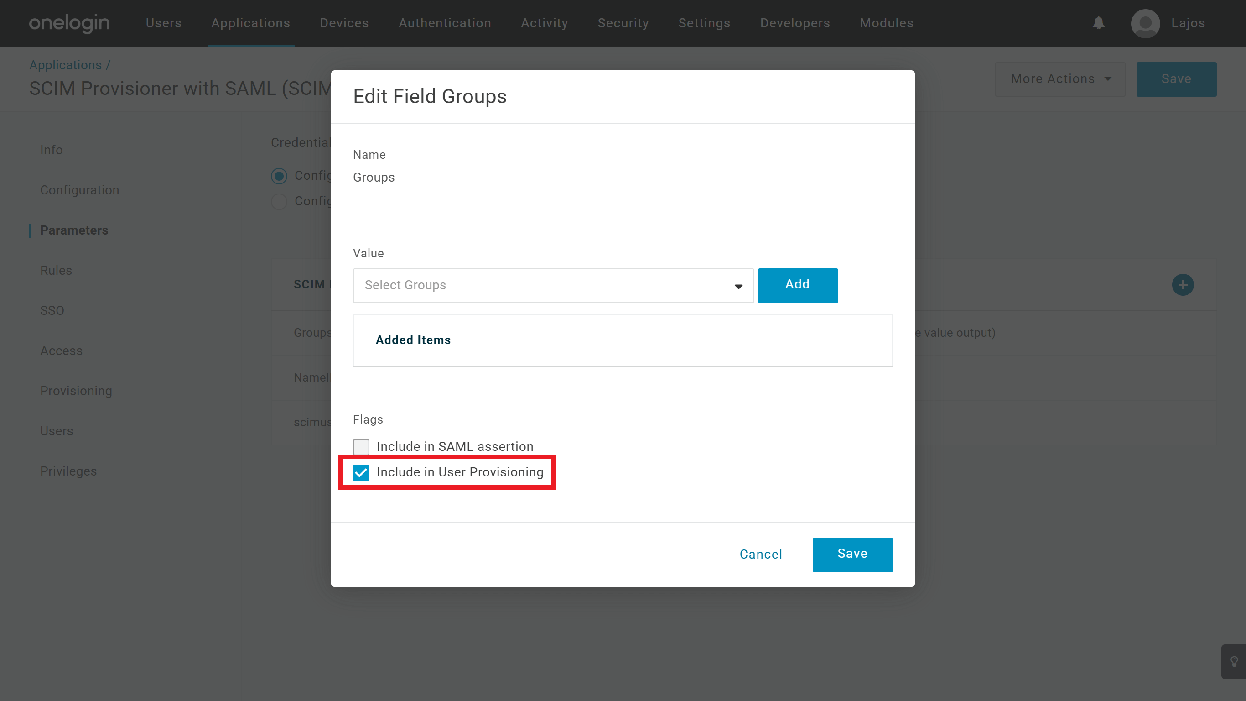Open the Security menu
Viewport: 1246px width, 701px height.
click(623, 23)
